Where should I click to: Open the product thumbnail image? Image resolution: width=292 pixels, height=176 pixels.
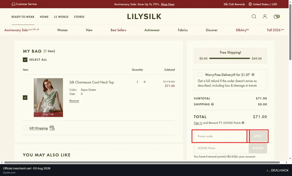click(48, 98)
